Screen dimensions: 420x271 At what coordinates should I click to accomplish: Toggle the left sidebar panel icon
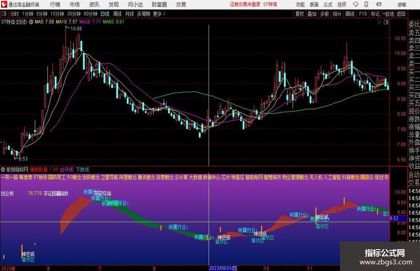coord(4,14)
